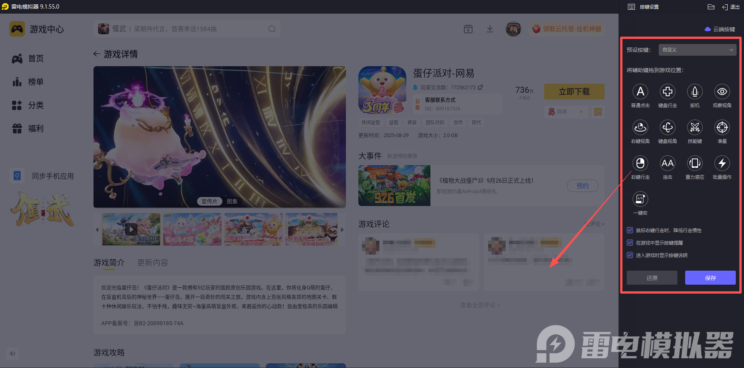Toggle 鼠标右键行走时降低行走惯性 checkbox
The width and height of the screenshot is (744, 368).
630,230
